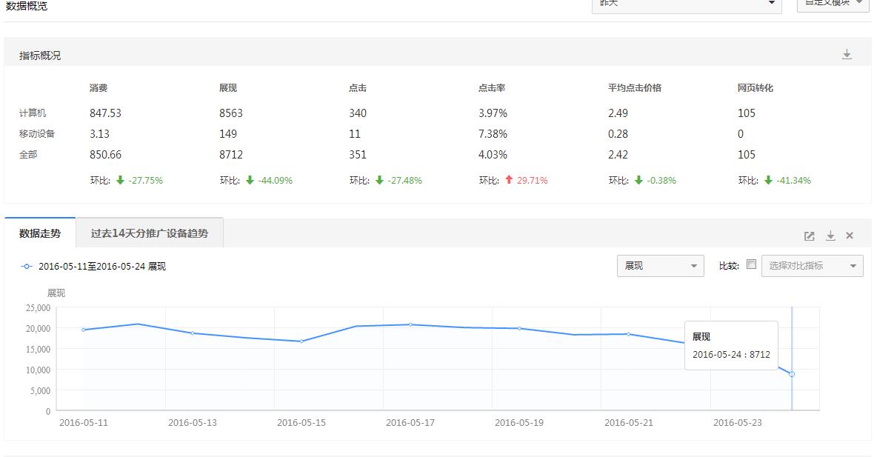Select the 2016-05-11 data point on the chart

84,330
